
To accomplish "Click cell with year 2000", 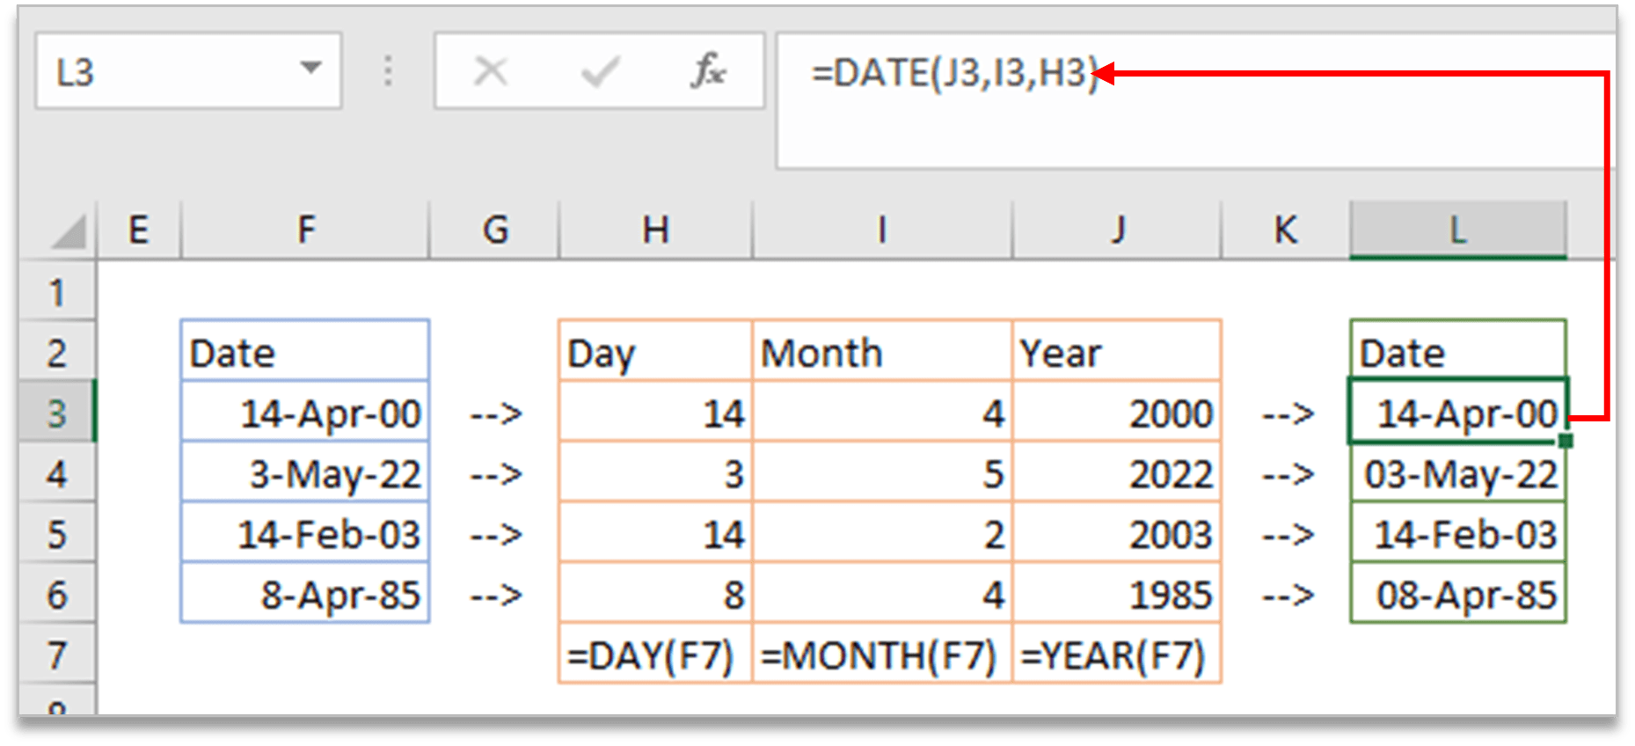I will (x=1117, y=412).
